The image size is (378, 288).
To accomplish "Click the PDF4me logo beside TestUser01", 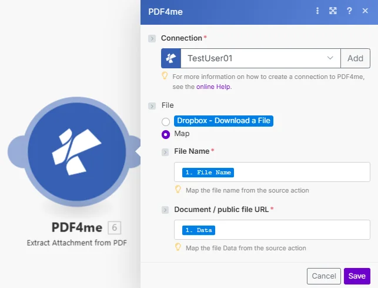I will click(171, 58).
